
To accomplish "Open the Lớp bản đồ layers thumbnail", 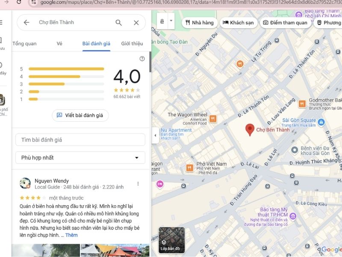I will click(172, 240).
